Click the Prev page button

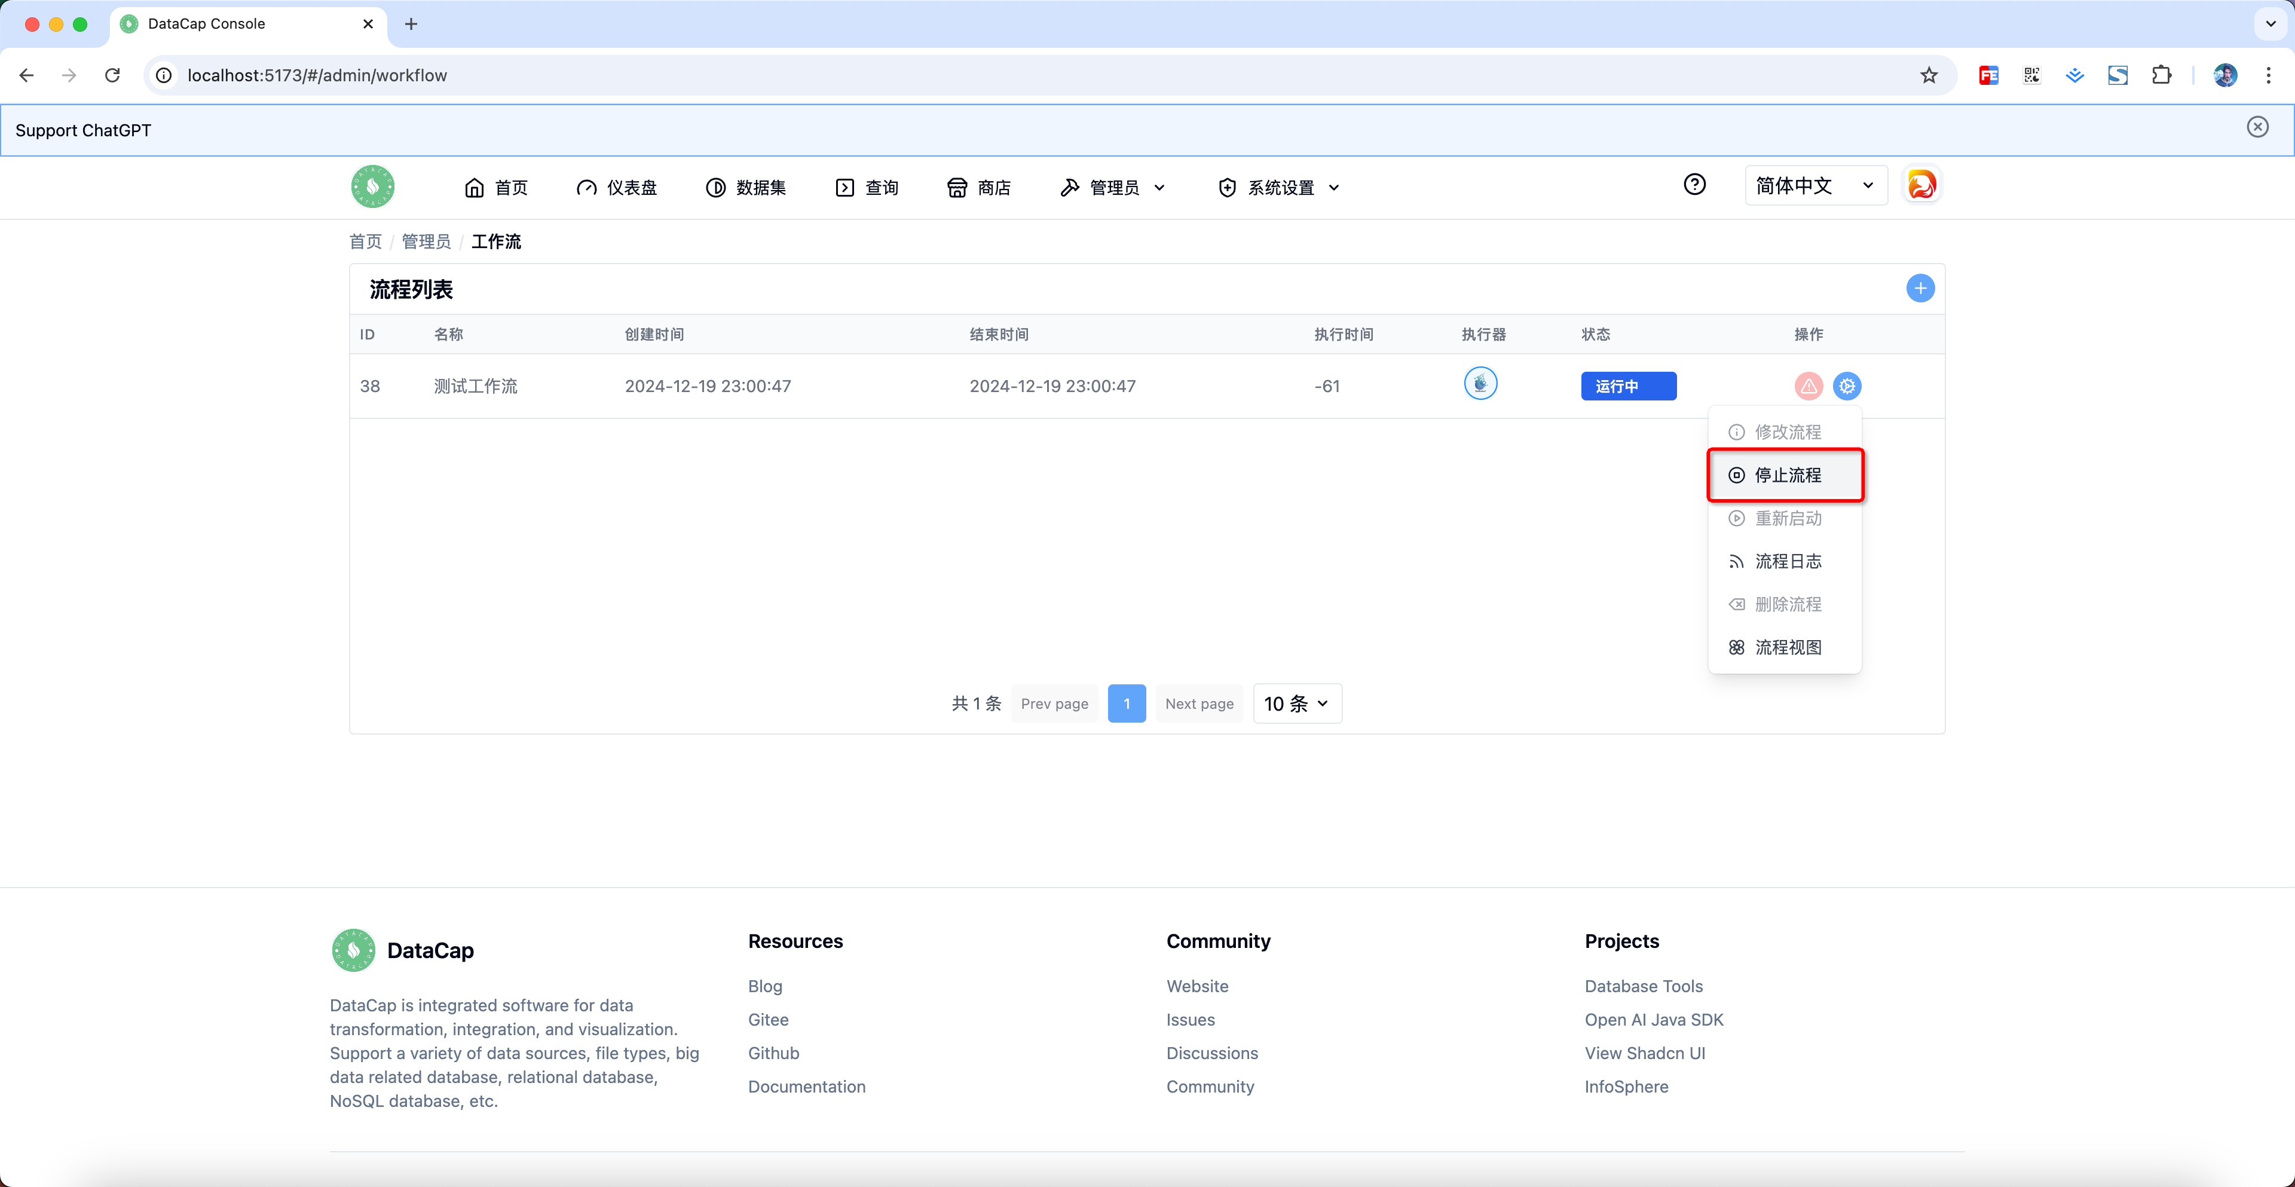point(1054,704)
